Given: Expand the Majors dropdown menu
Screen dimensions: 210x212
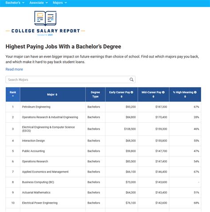Looking at the screenshot, I should click(x=60, y=3).
